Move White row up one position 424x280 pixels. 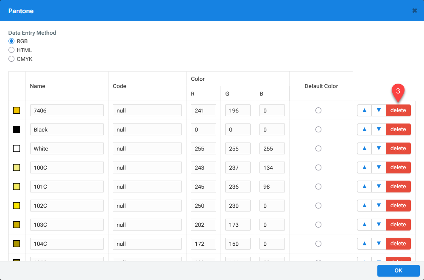(x=364, y=148)
